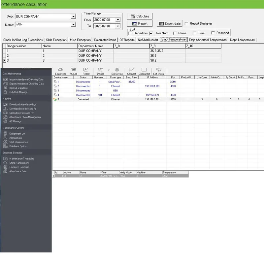Click the Calculate button
The width and height of the screenshot is (264, 264).
tap(140, 16)
